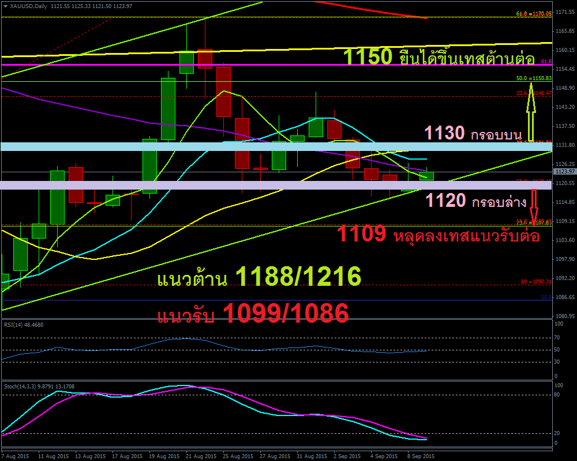Click the 50.0 = 1150.83 Fibonacci label
577x461 pixels.
(534, 78)
